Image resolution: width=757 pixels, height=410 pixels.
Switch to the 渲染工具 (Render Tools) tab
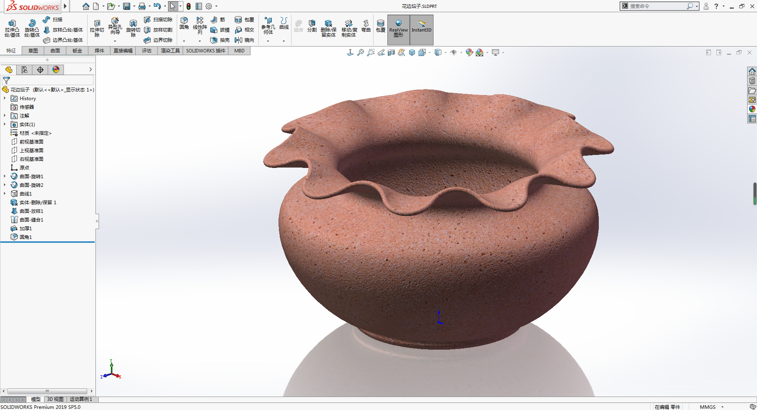170,51
